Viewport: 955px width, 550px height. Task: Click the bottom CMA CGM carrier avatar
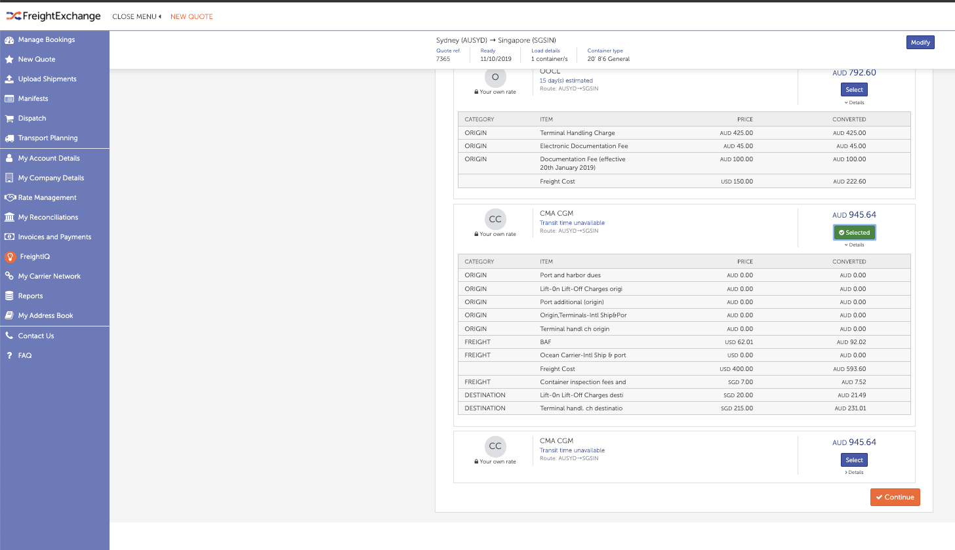[495, 446]
